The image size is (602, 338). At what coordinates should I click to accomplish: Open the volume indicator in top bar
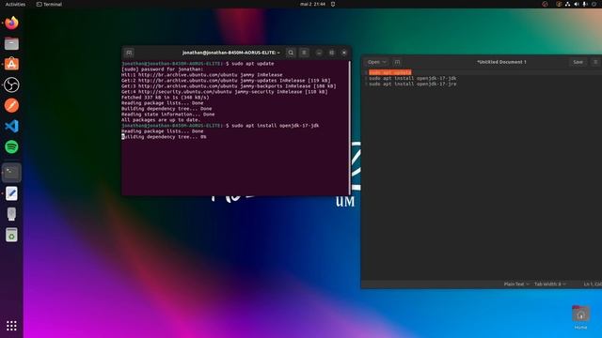(x=577, y=4)
